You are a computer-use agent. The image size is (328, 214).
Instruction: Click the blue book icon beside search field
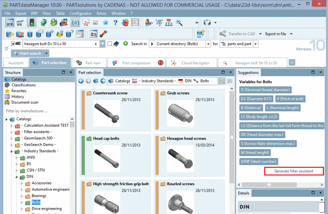click(116, 44)
